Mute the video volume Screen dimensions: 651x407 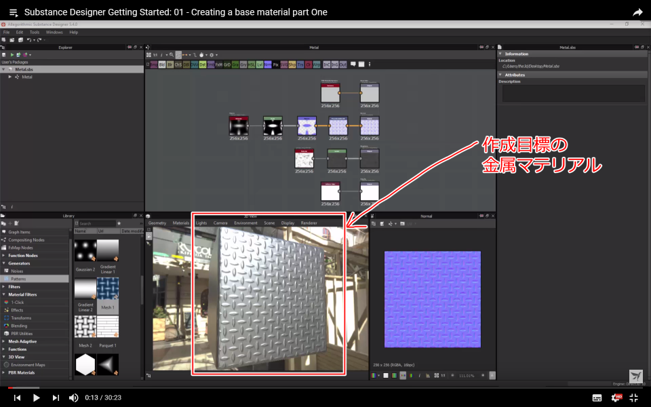pos(73,398)
